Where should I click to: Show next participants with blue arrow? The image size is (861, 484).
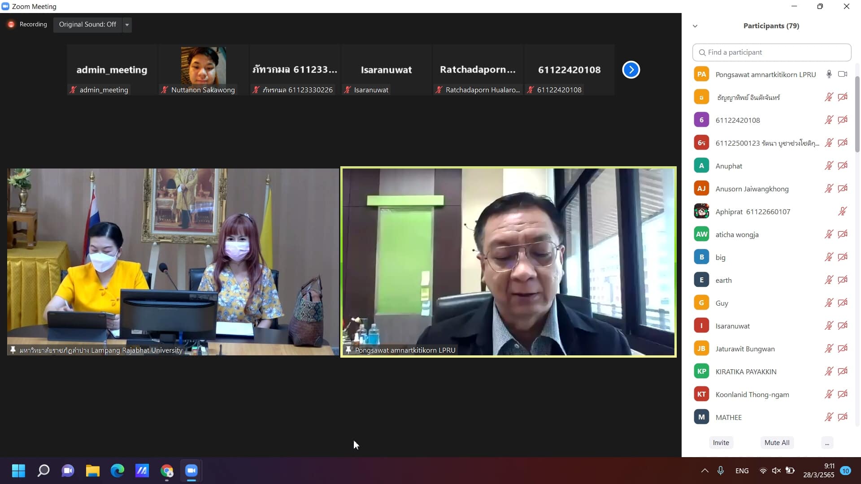click(631, 69)
